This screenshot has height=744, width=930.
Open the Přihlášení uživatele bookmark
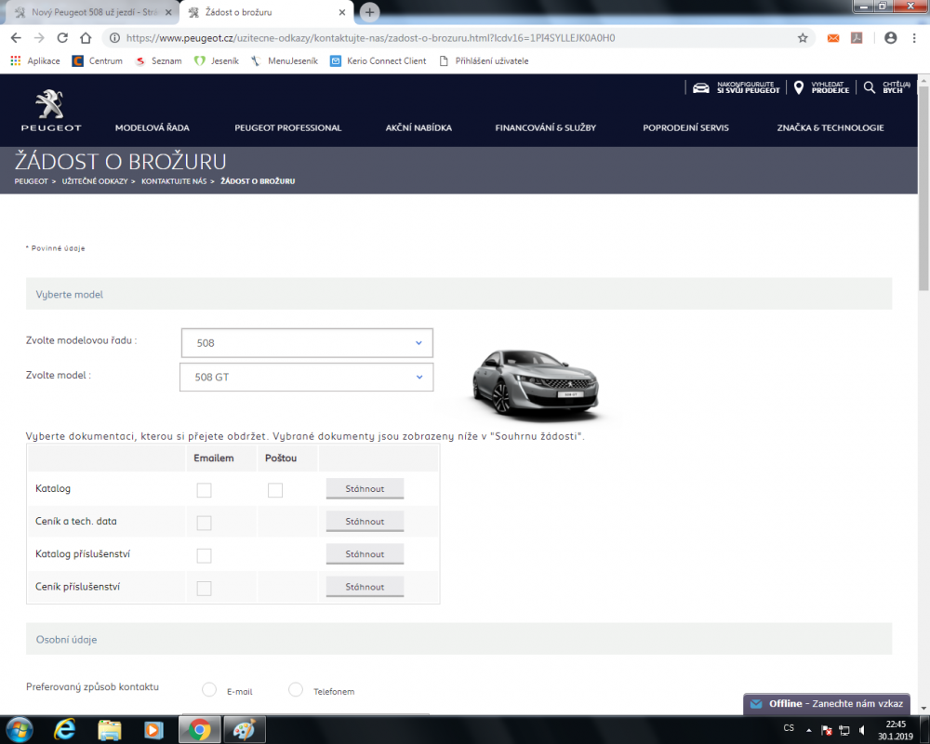tap(484, 60)
